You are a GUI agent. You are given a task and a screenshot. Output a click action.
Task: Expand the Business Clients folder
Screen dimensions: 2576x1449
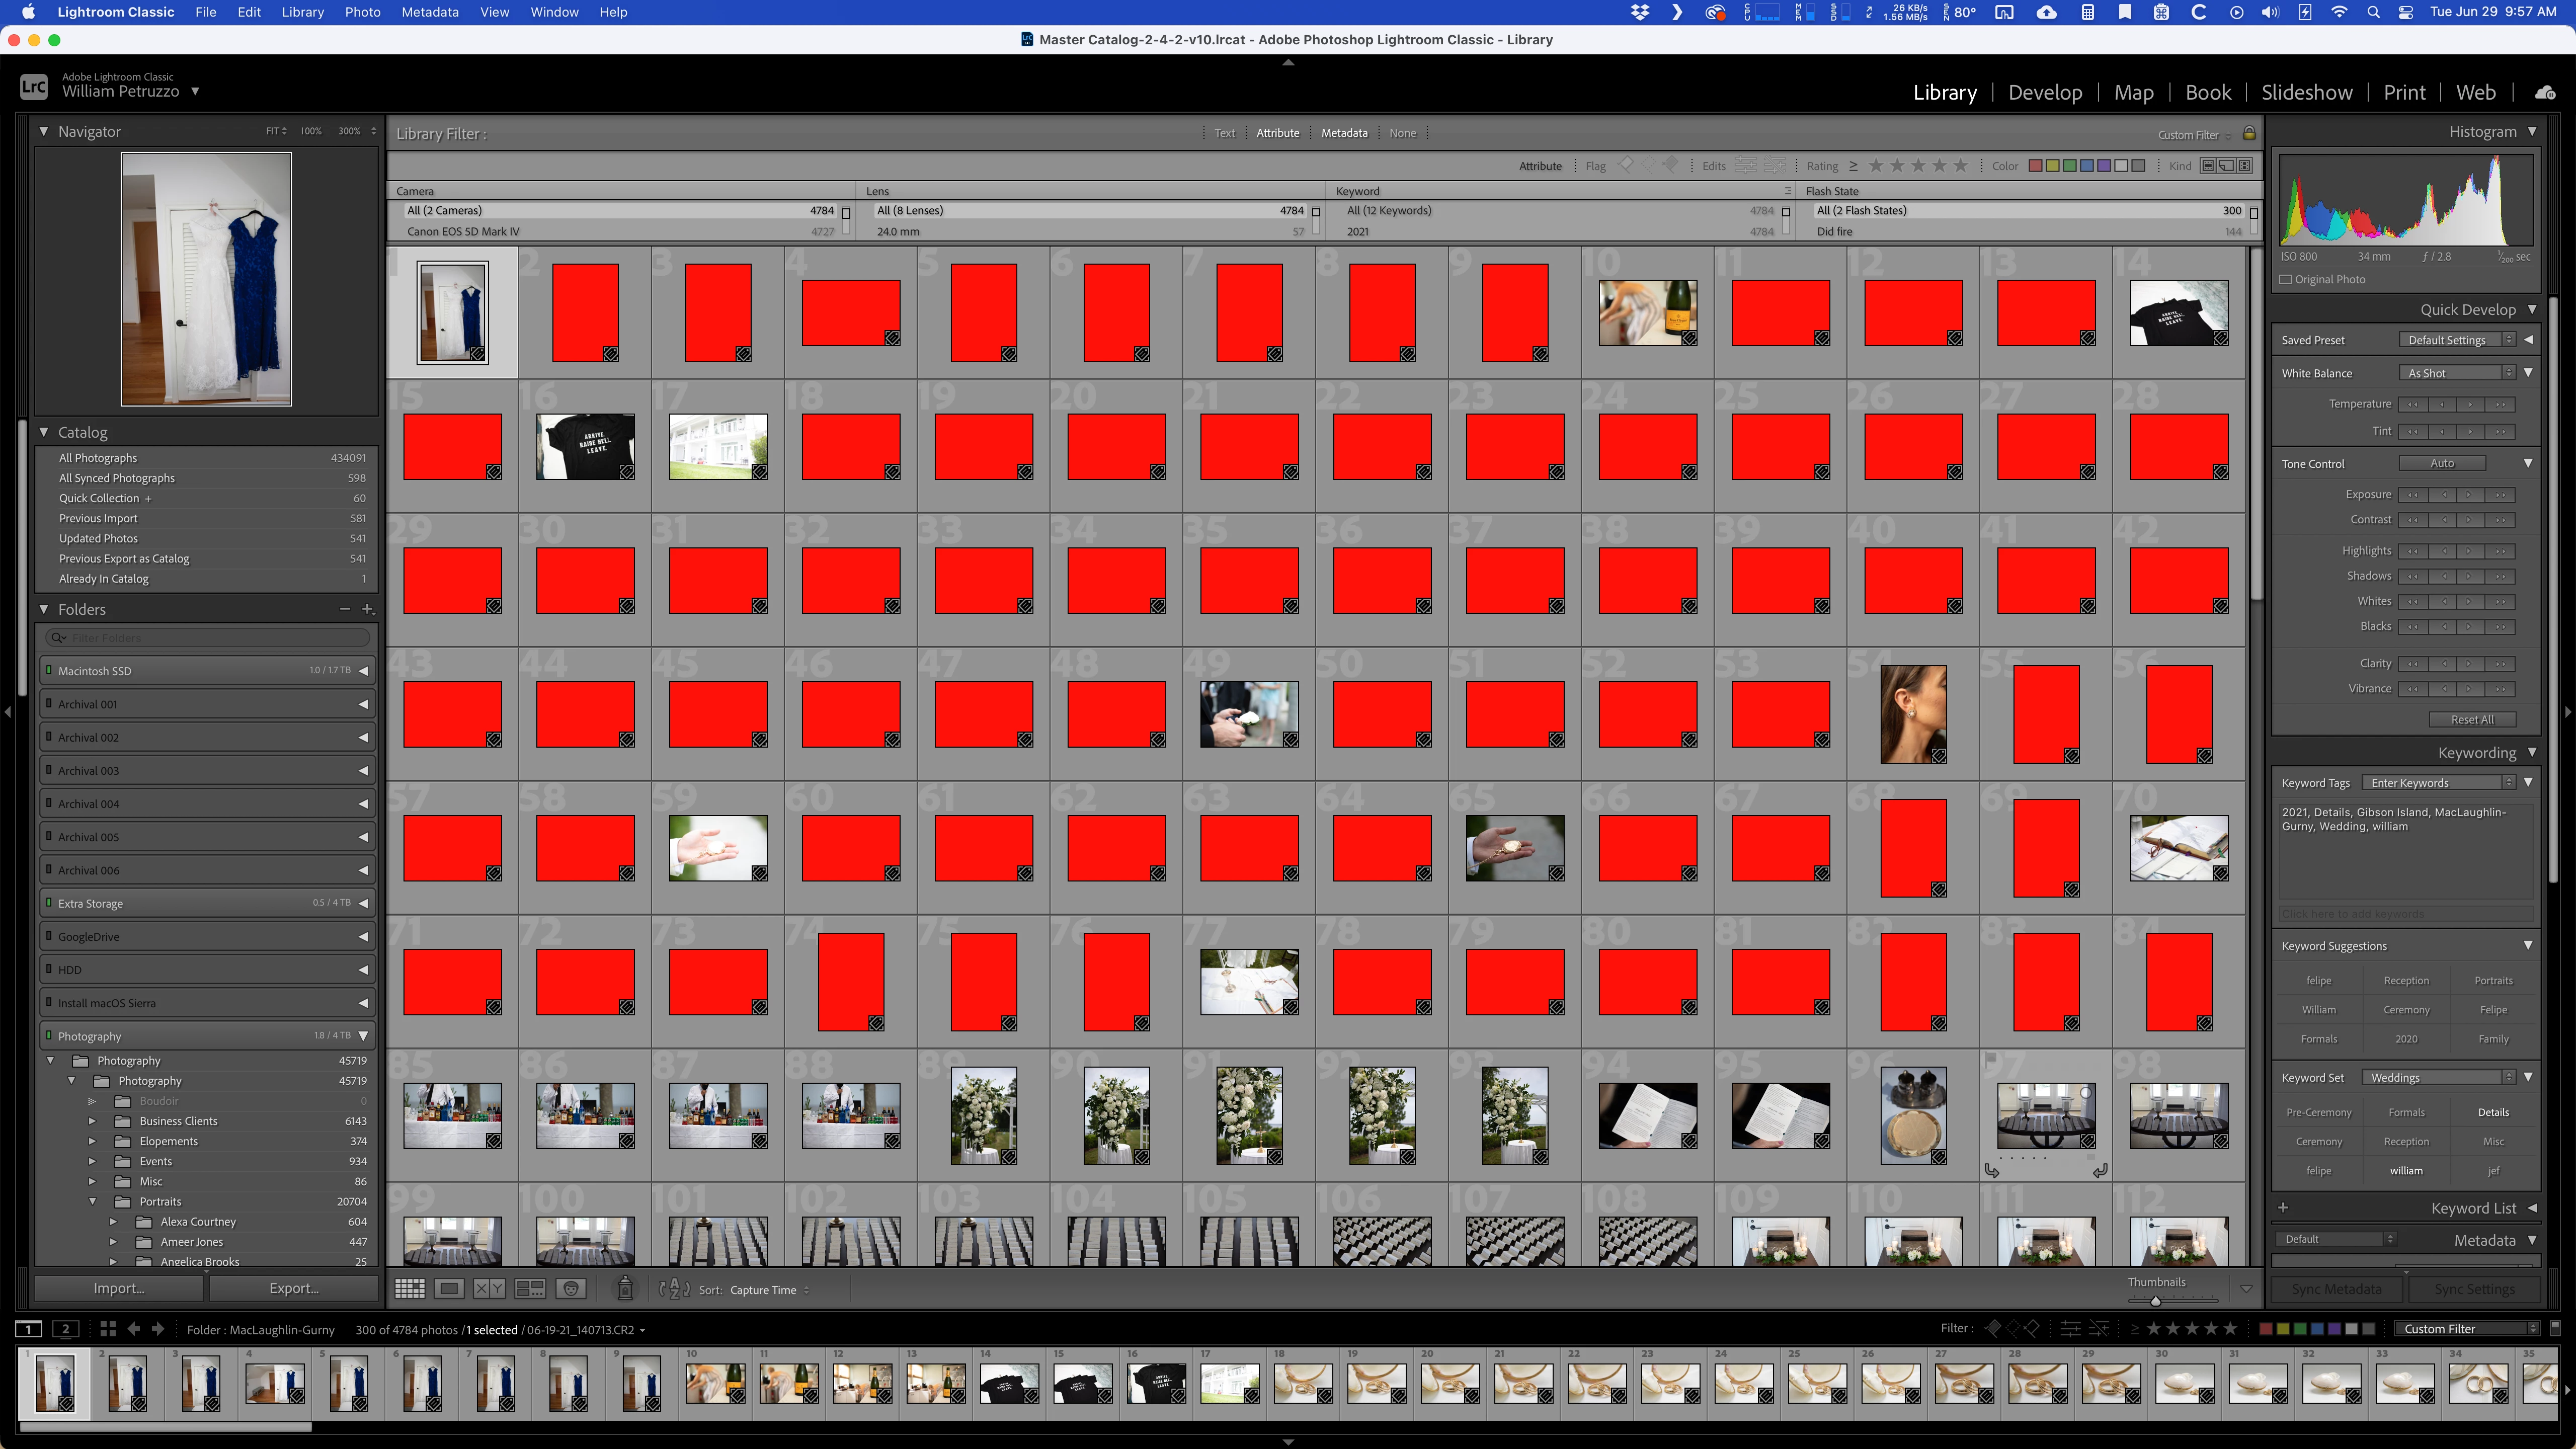tap(92, 1121)
